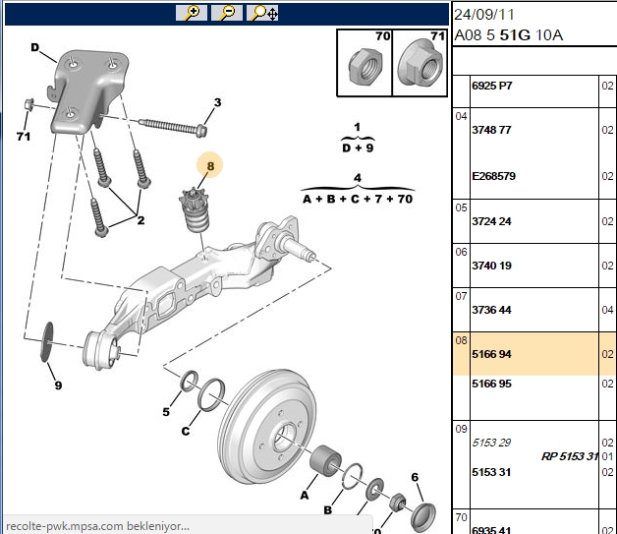Click the zoom out magnifier icon

227,13
